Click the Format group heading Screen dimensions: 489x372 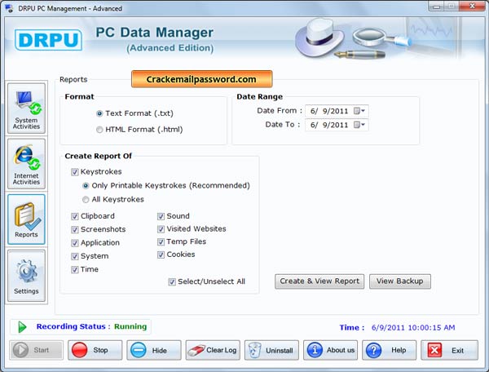pos(79,97)
